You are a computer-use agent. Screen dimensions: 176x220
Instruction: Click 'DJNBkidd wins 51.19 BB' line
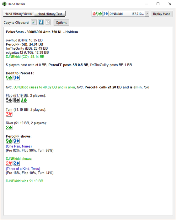click(24, 181)
